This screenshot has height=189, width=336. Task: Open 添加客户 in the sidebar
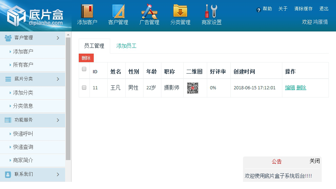click(23, 51)
